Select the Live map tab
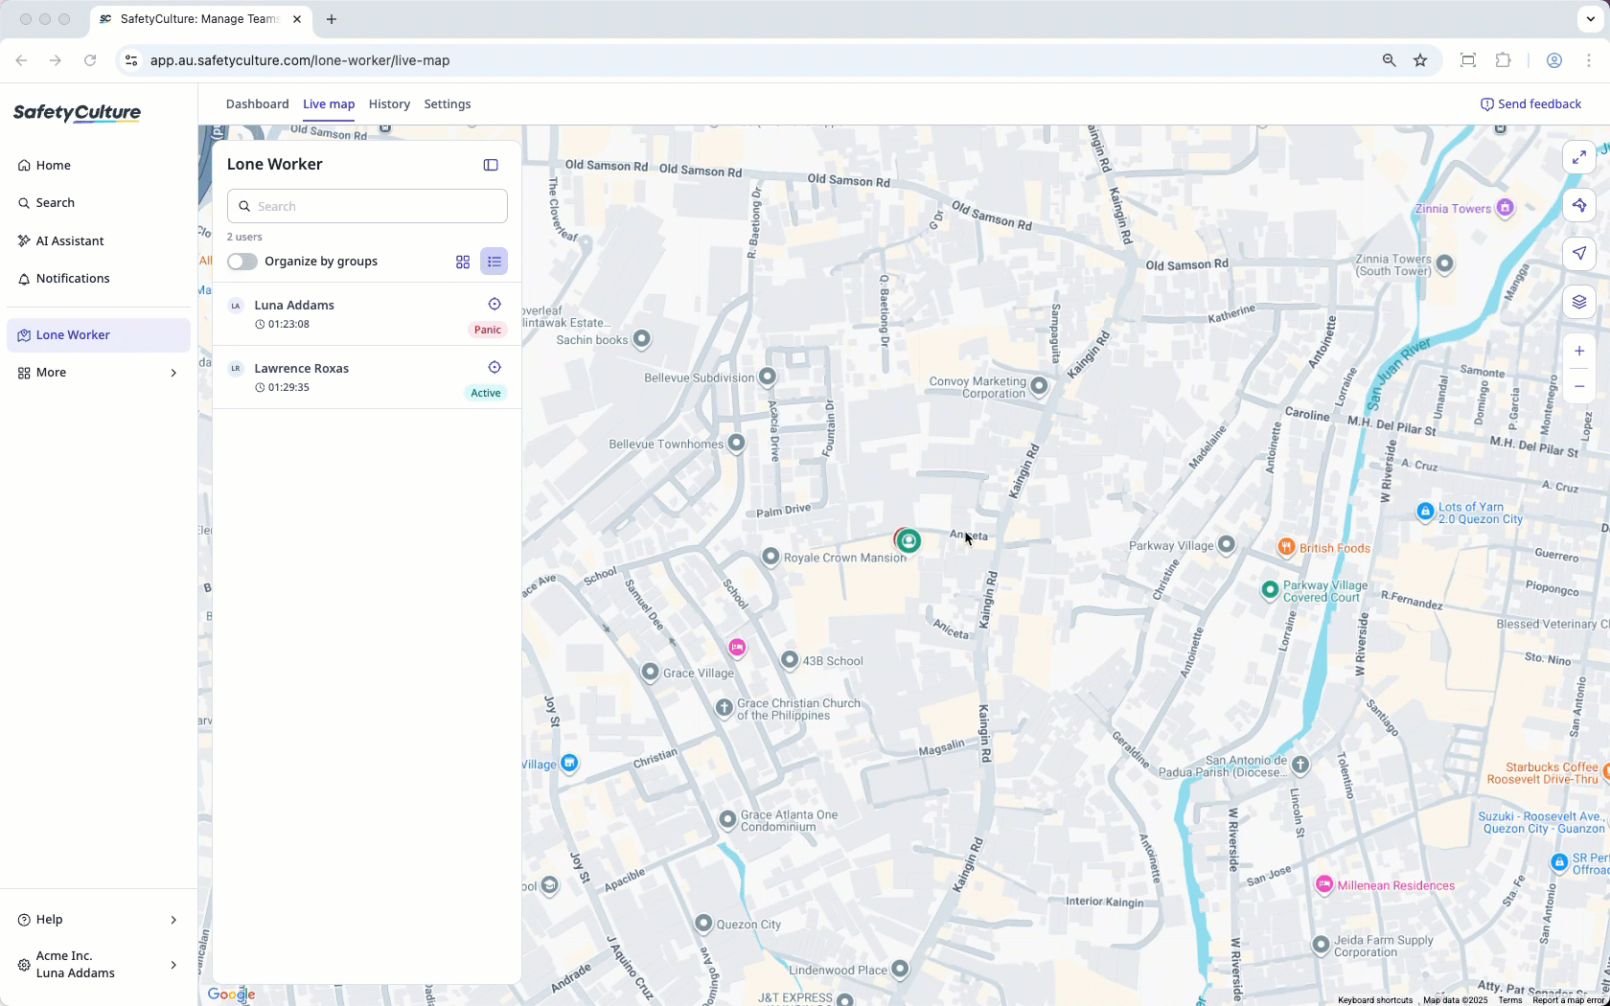Image resolution: width=1610 pixels, height=1006 pixels. pos(329,104)
